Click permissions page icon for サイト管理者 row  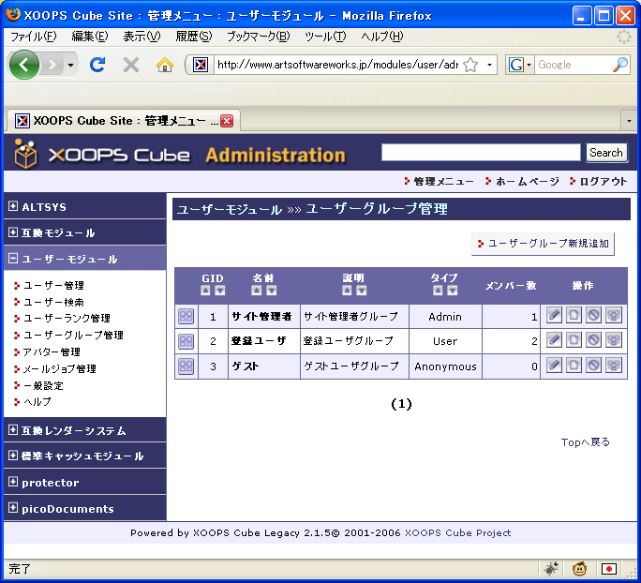(x=574, y=316)
